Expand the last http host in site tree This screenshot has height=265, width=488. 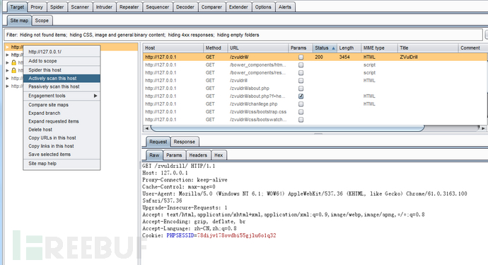tap(8, 86)
